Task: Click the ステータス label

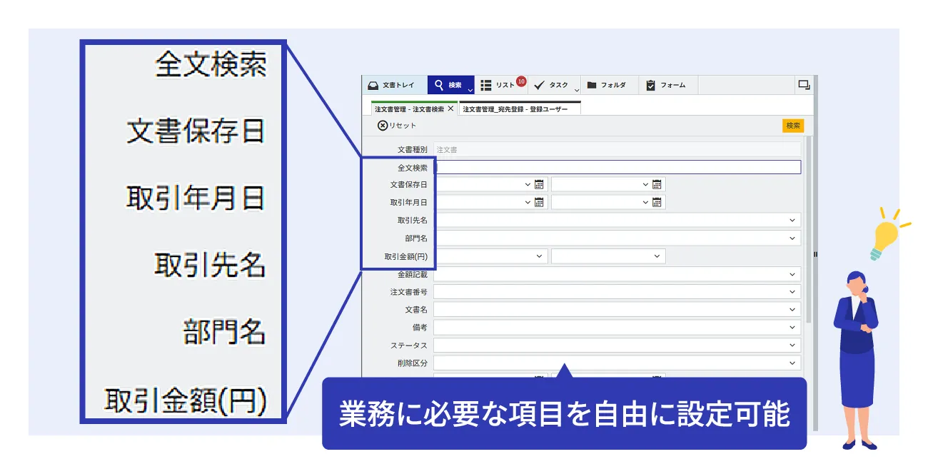Action: click(408, 346)
